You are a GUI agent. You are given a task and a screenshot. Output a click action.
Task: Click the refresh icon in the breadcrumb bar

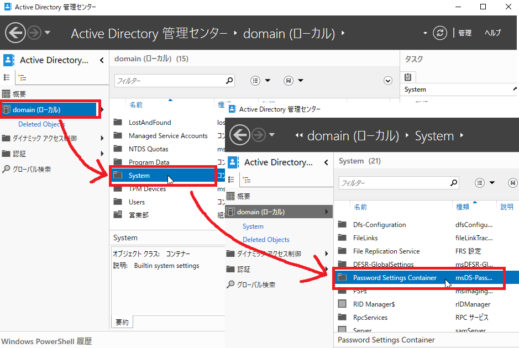[x=439, y=33]
